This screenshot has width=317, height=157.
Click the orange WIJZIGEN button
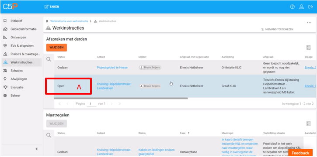pyautogui.click(x=56, y=48)
